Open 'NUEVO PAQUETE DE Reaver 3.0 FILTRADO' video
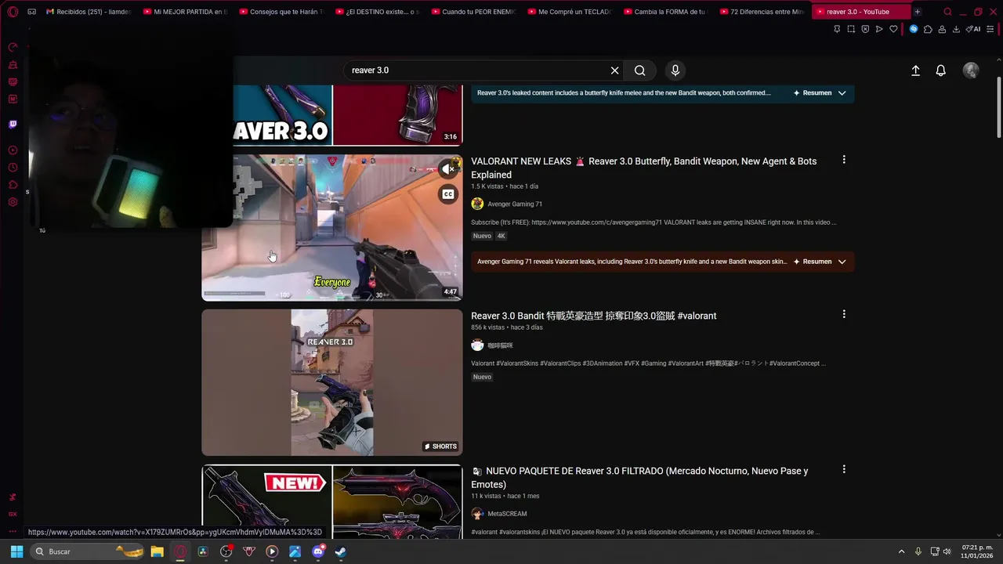The image size is (1003, 564). [x=639, y=478]
